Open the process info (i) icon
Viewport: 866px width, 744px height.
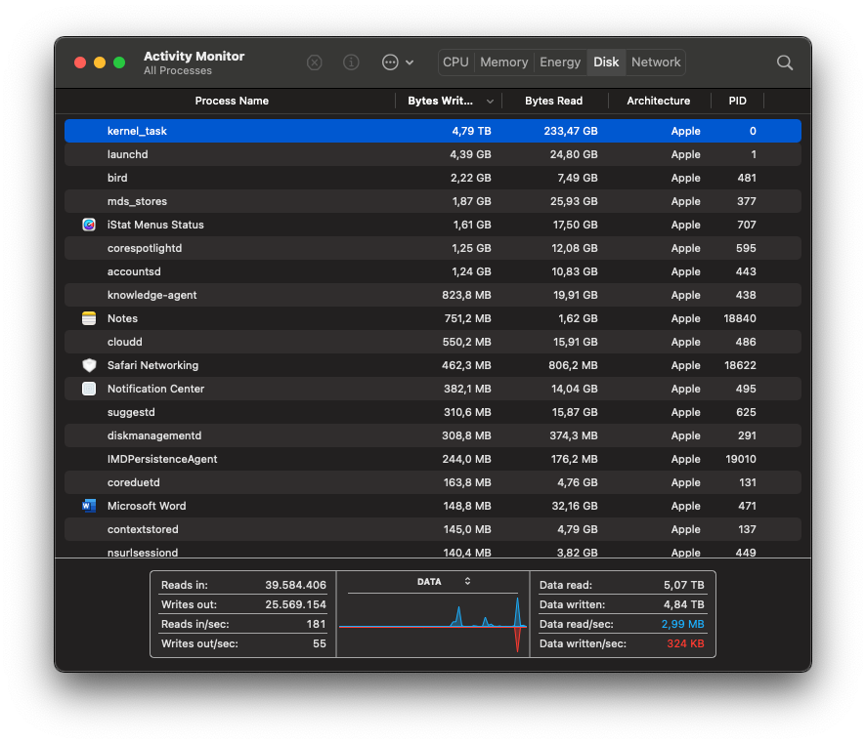[x=351, y=62]
